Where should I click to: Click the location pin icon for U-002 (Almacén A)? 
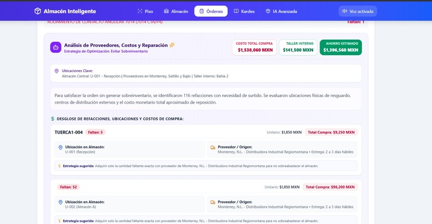61,202
